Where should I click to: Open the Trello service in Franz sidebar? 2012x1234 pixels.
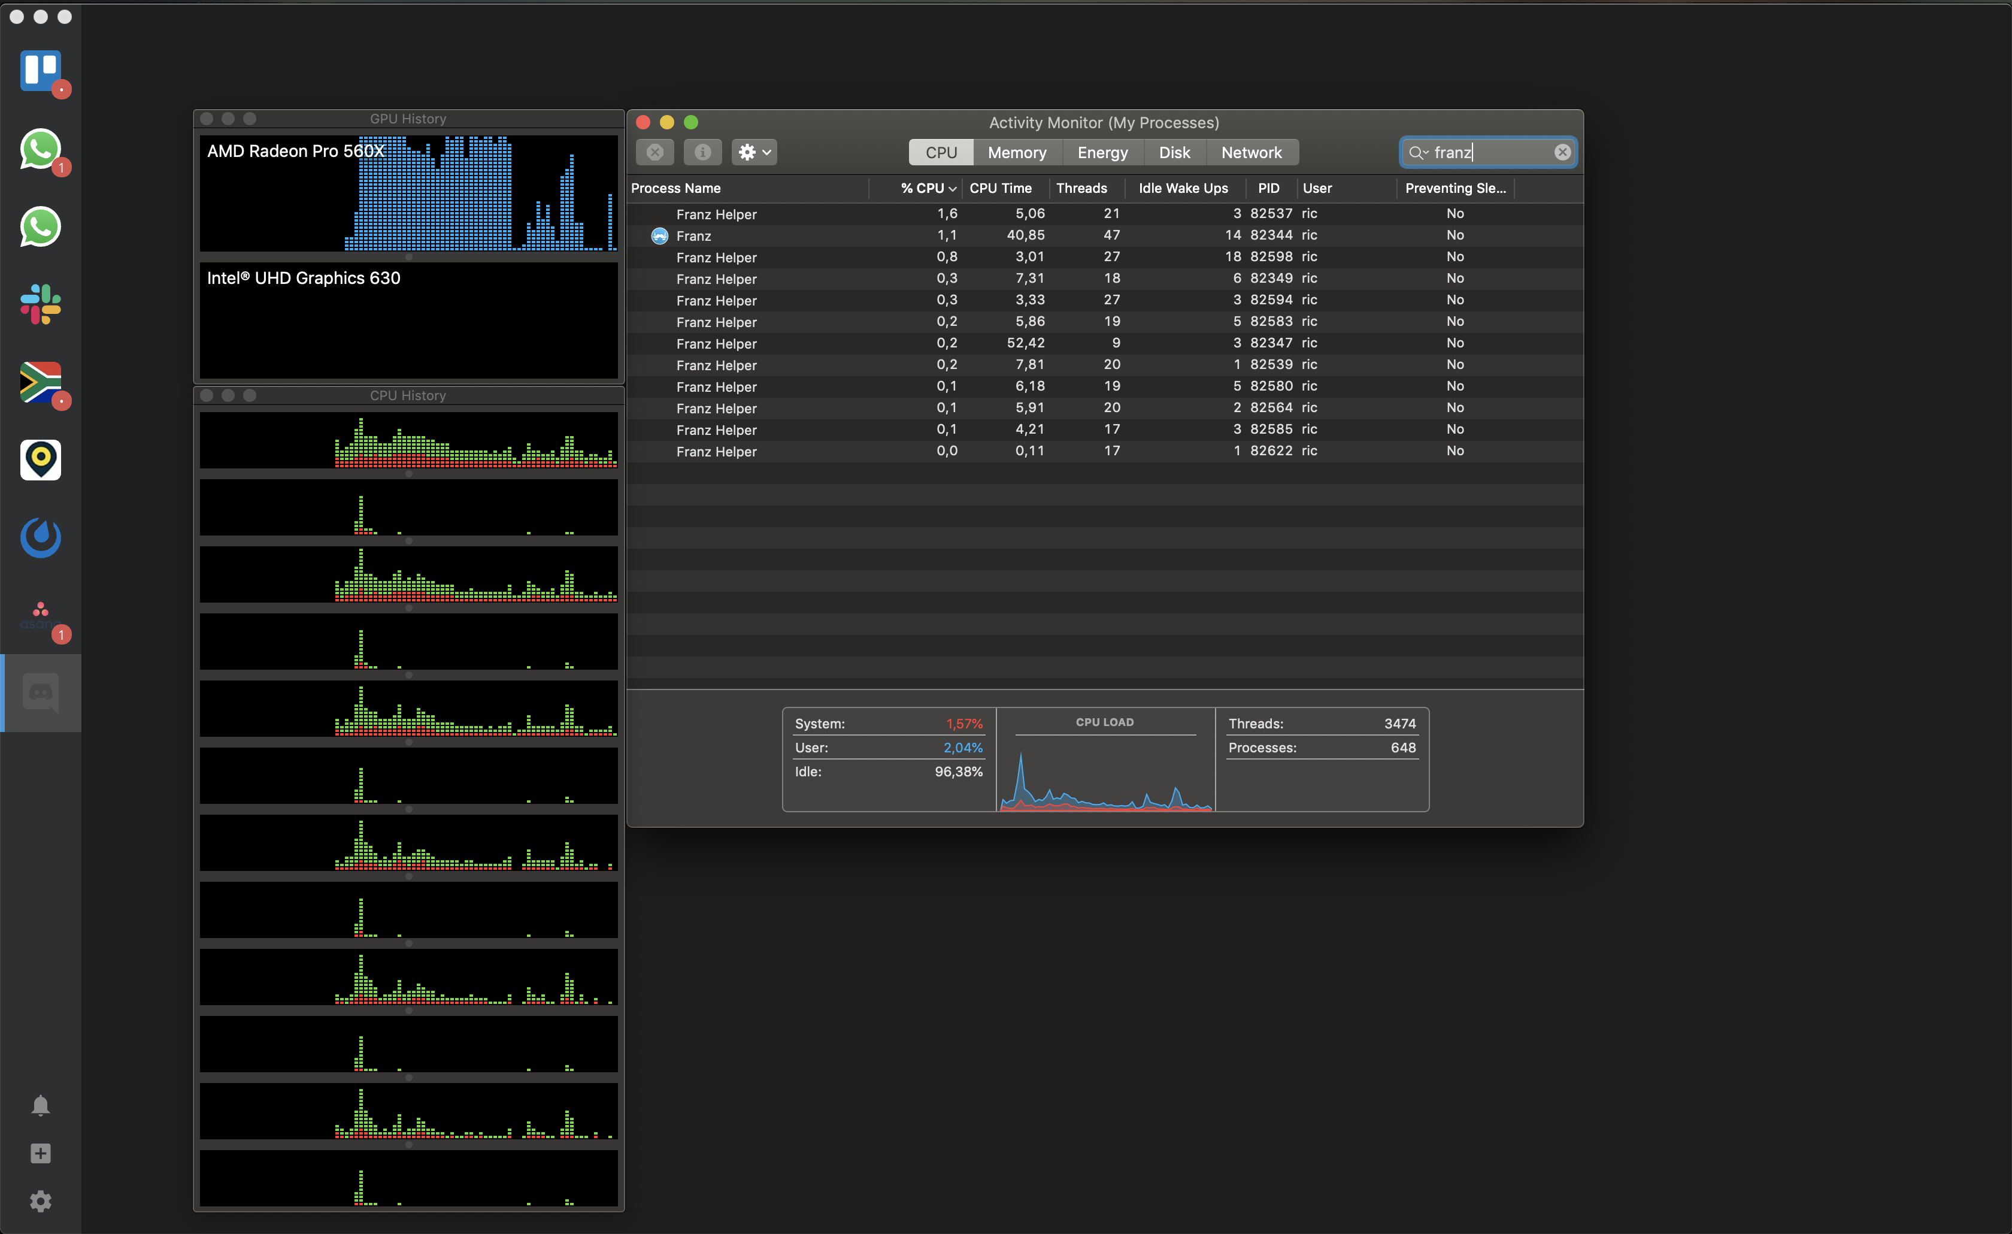(x=40, y=72)
